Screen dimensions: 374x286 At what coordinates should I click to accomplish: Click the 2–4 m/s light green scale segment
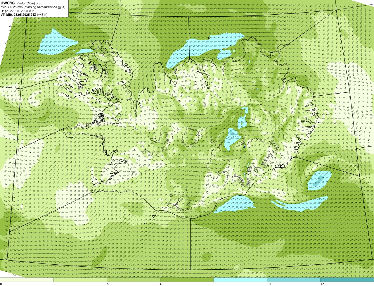80,280
